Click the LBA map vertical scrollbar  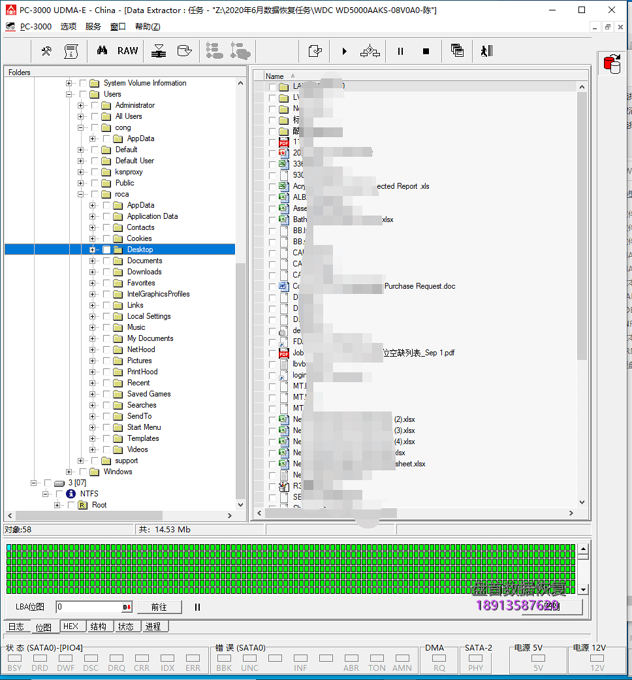583,570
